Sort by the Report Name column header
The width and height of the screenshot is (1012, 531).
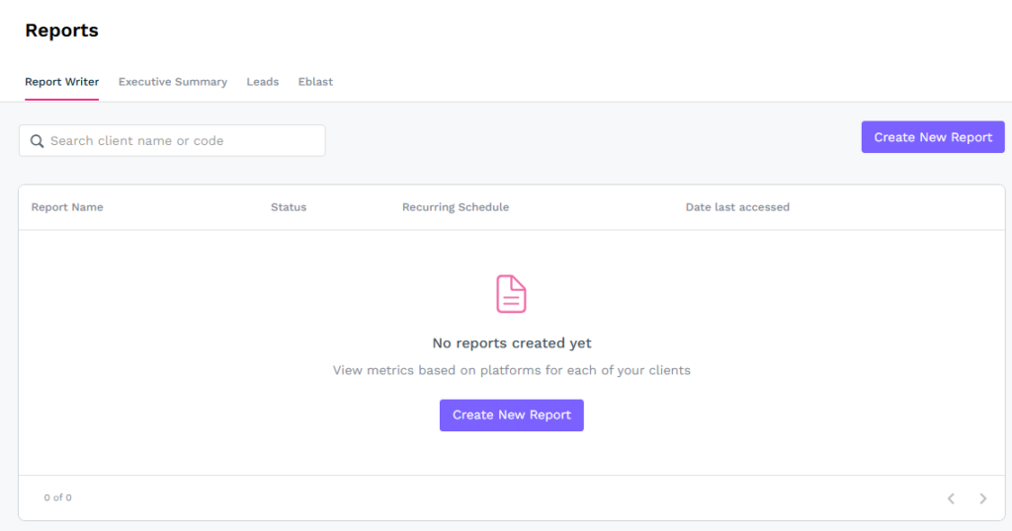point(67,207)
